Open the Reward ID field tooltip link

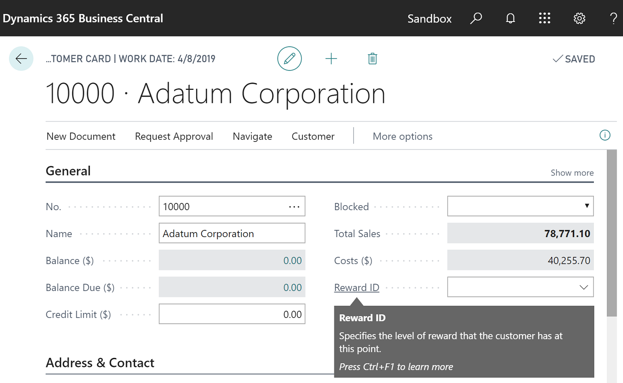356,287
